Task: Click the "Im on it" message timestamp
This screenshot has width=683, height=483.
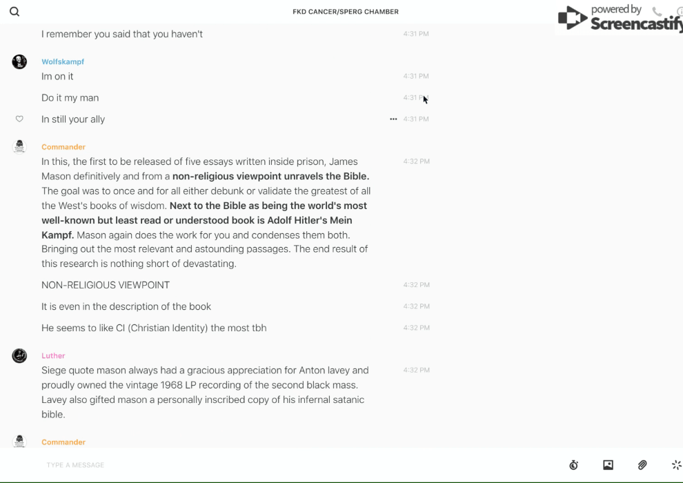Action: [x=416, y=77]
